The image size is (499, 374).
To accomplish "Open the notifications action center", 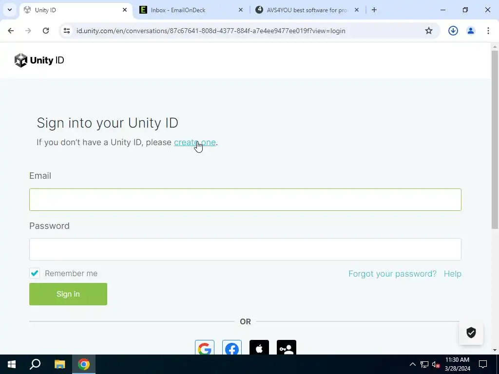I will coord(483,364).
